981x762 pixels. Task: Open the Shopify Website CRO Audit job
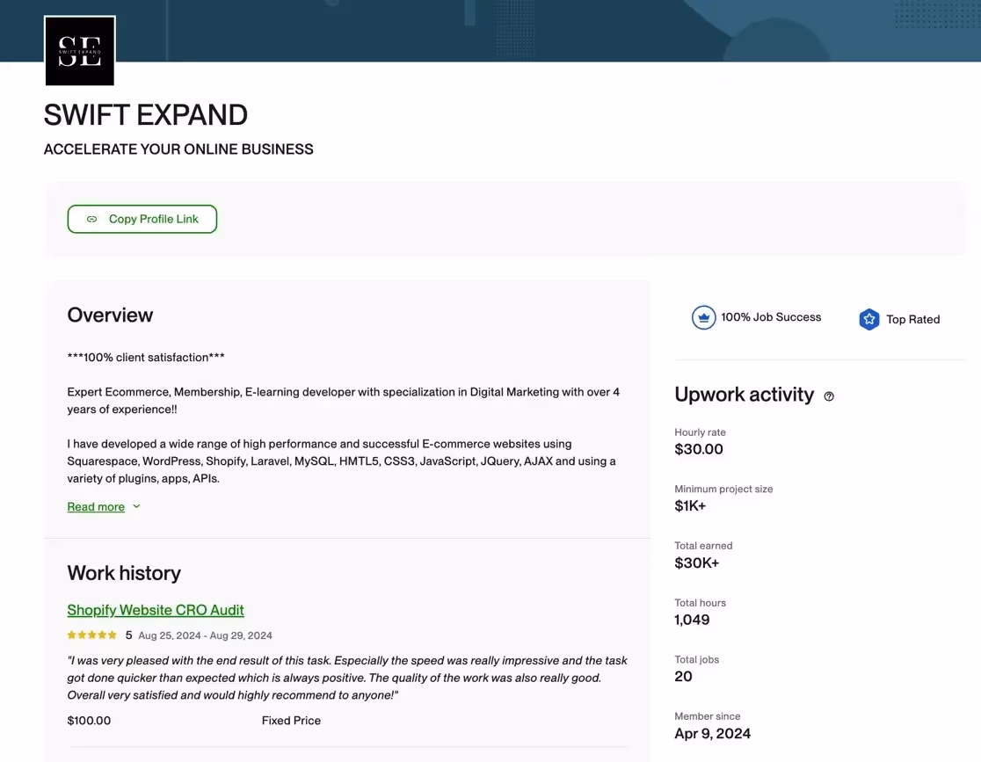click(156, 610)
